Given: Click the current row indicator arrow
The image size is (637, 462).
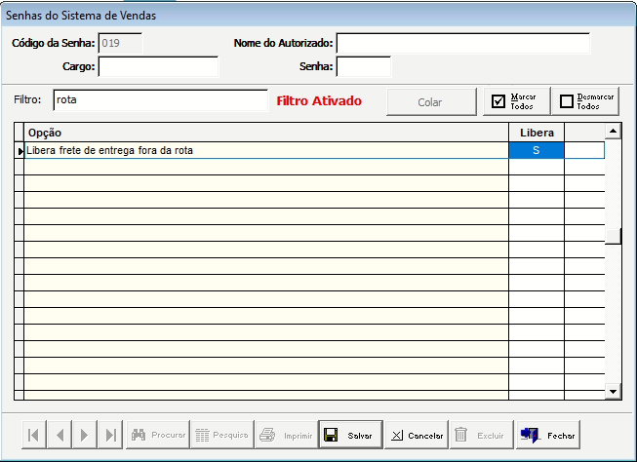Looking at the screenshot, I should coord(20,151).
